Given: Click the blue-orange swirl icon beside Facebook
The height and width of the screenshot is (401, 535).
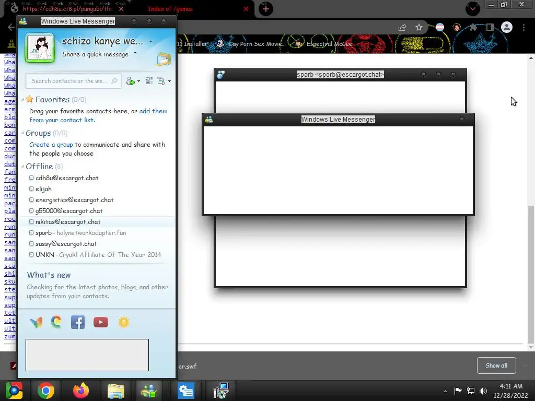Looking at the screenshot, I should click(x=56, y=322).
